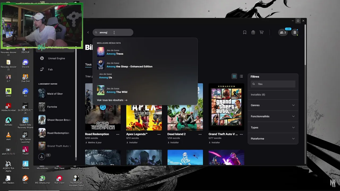Open Epic Games Launcher desktop icon
The image size is (340, 191).
25,137
